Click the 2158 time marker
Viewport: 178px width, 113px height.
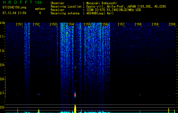138,24
